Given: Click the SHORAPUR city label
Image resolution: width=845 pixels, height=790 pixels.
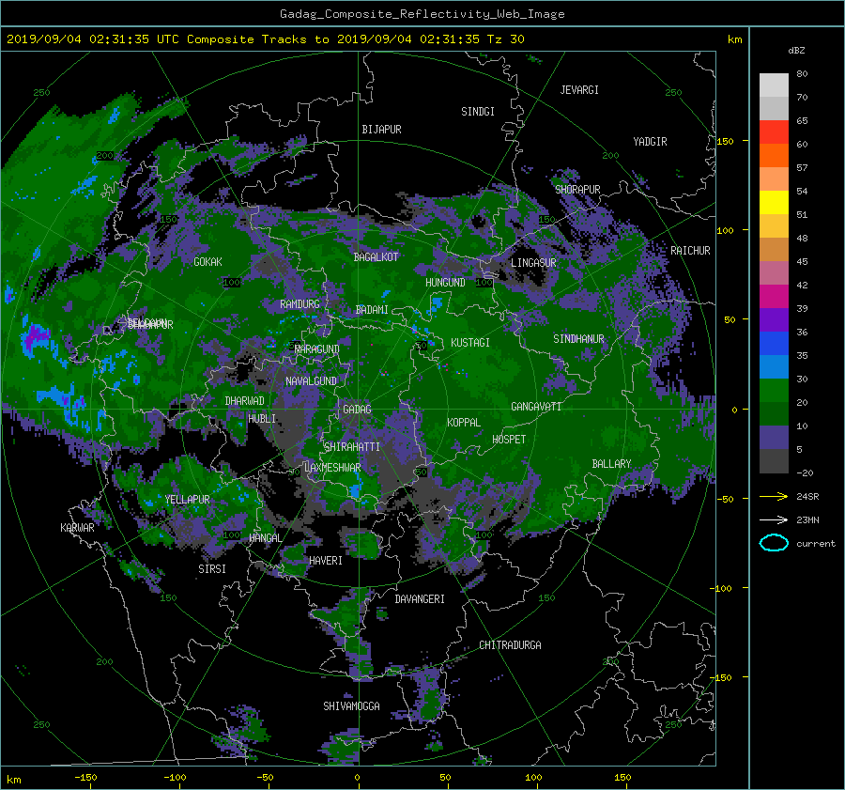Looking at the screenshot, I should 577,190.
